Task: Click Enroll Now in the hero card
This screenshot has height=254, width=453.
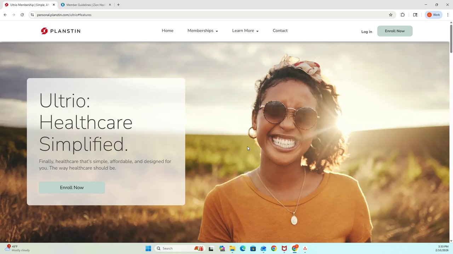Action: (x=72, y=187)
